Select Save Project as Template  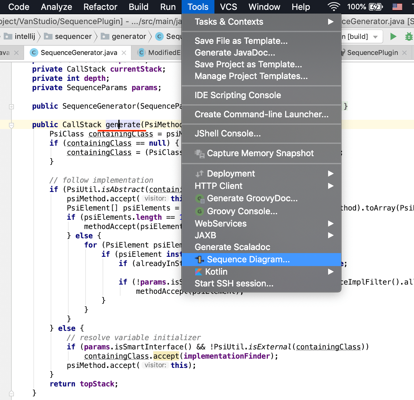pyautogui.click(x=261, y=65)
